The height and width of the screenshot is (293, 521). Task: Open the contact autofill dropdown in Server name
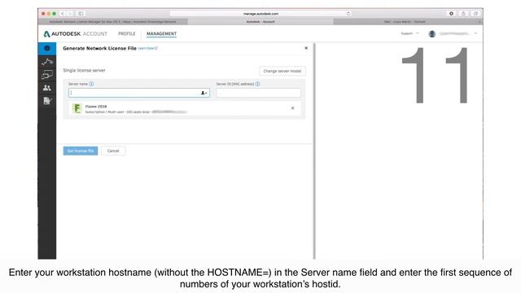(x=204, y=93)
